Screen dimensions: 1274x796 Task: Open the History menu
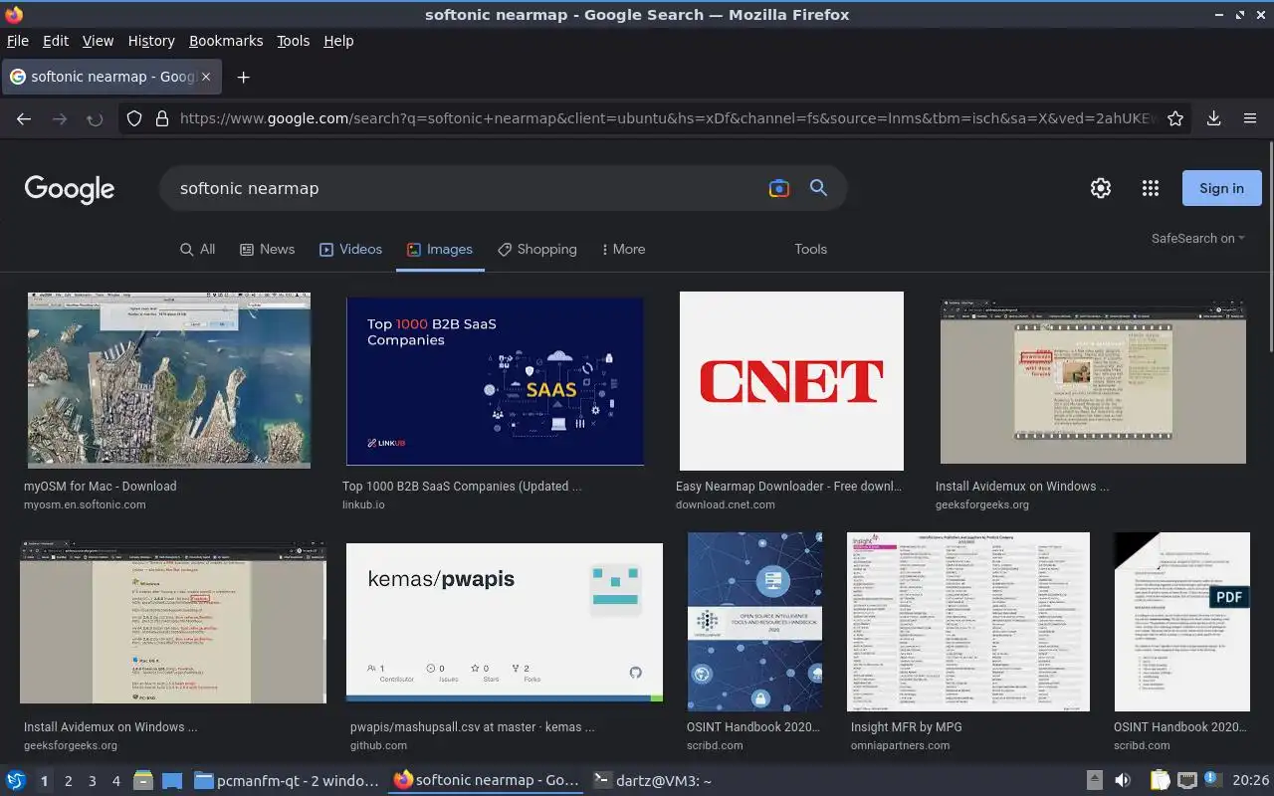point(151,41)
